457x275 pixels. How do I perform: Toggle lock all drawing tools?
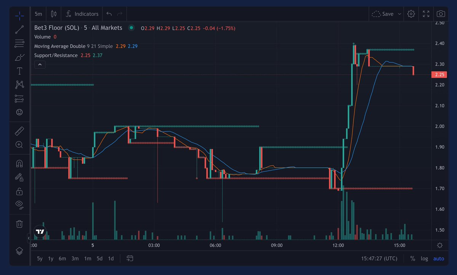19,191
